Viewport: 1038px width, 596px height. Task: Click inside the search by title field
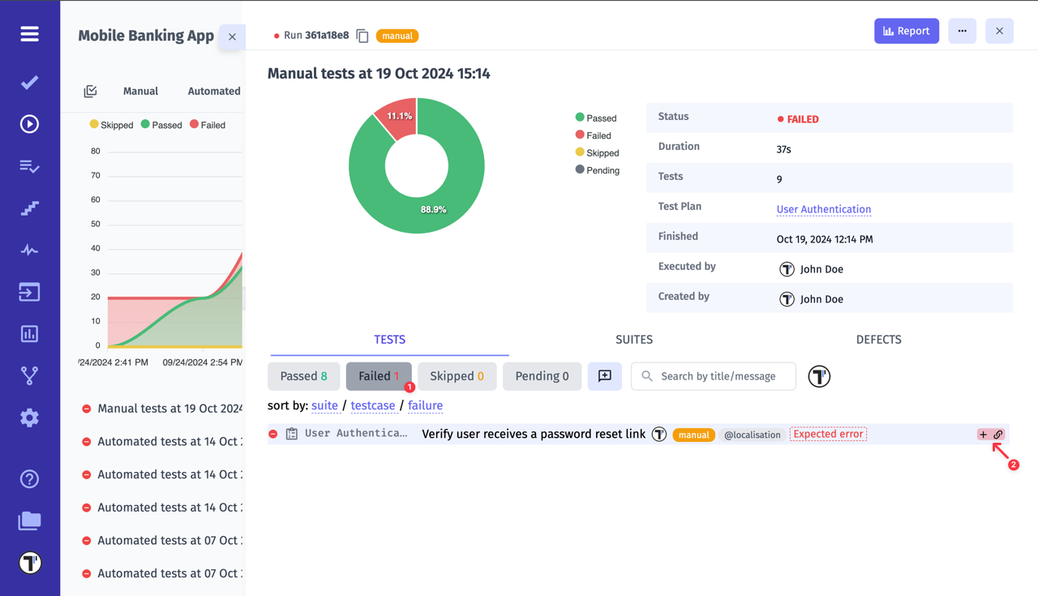click(714, 375)
